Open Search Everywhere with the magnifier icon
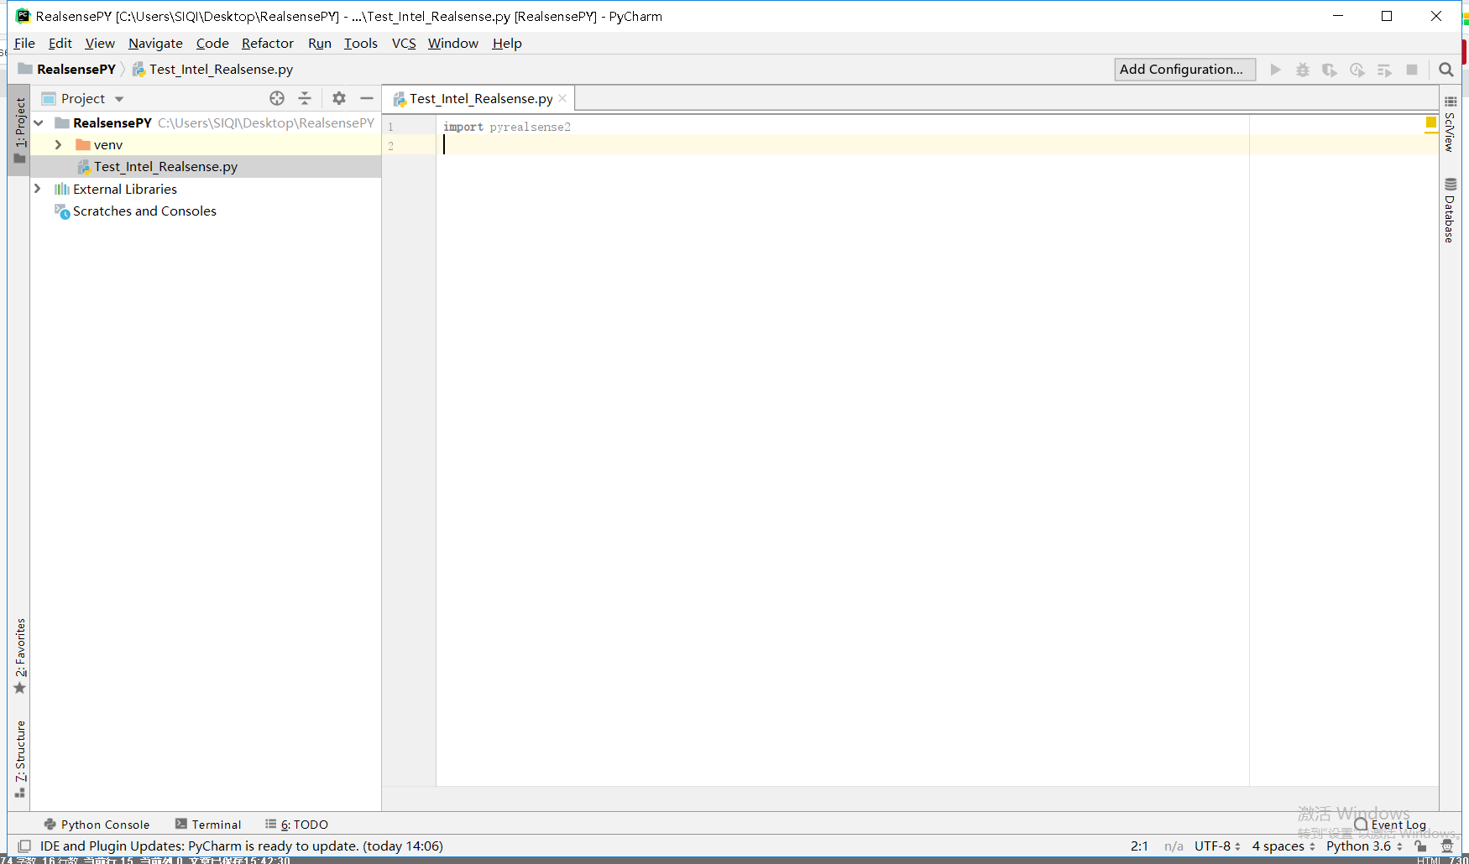Screen dimensions: 1469x864 tap(1445, 70)
